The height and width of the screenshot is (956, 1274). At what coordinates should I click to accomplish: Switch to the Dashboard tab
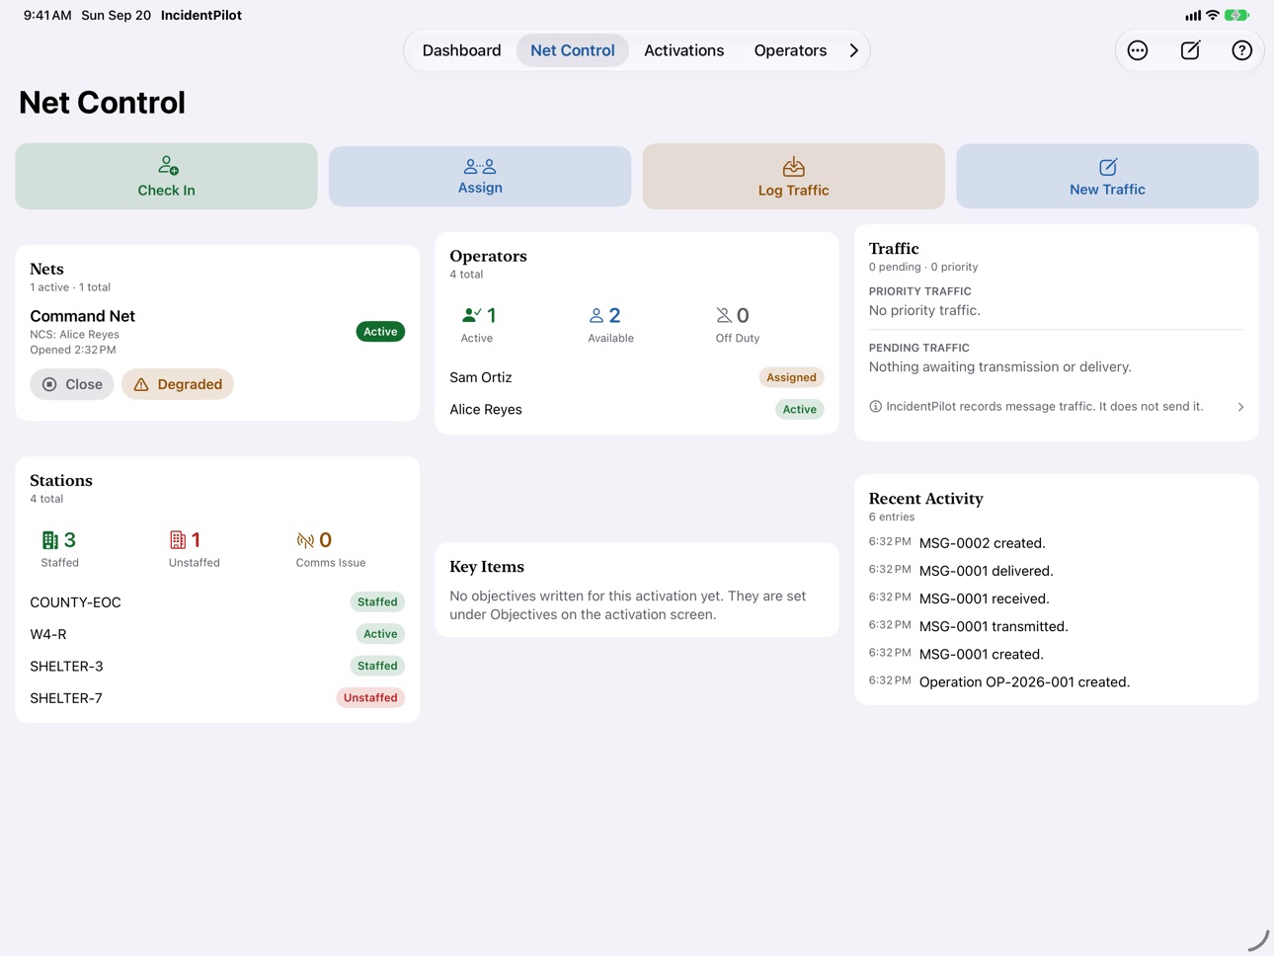[461, 50]
